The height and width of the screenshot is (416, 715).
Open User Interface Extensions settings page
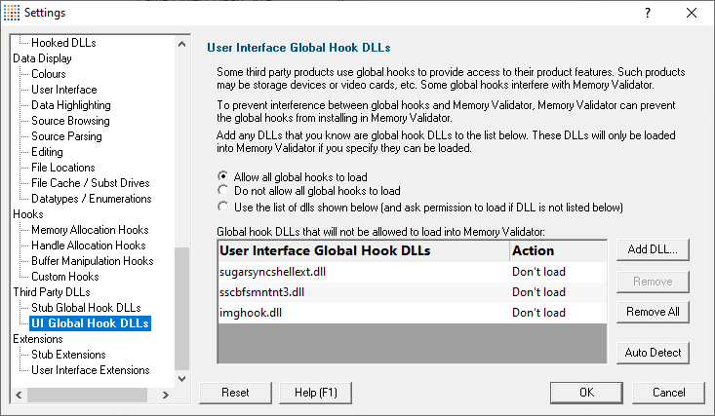pos(91,370)
